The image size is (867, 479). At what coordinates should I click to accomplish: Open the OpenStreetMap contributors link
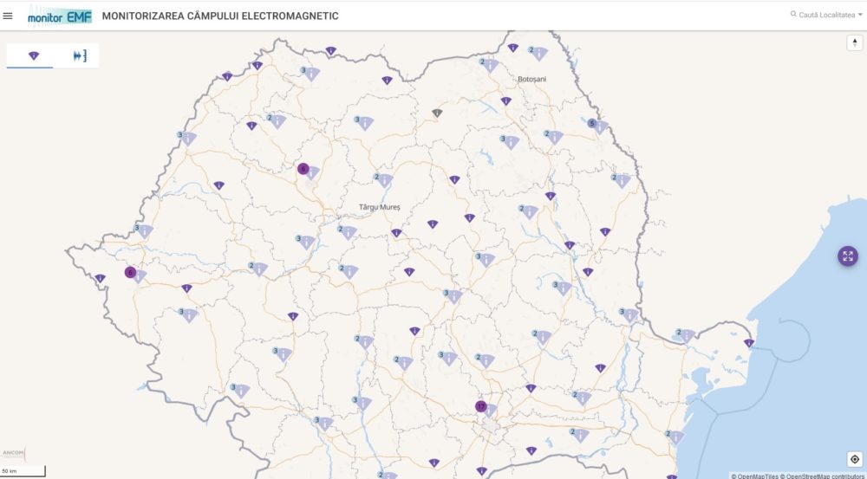click(x=824, y=476)
